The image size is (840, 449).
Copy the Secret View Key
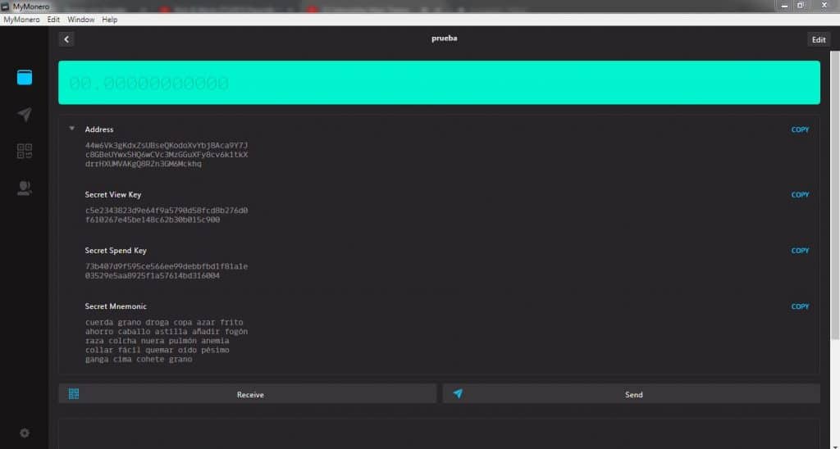pos(800,195)
